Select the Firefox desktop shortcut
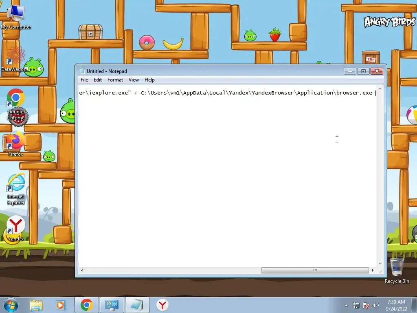 click(x=15, y=144)
